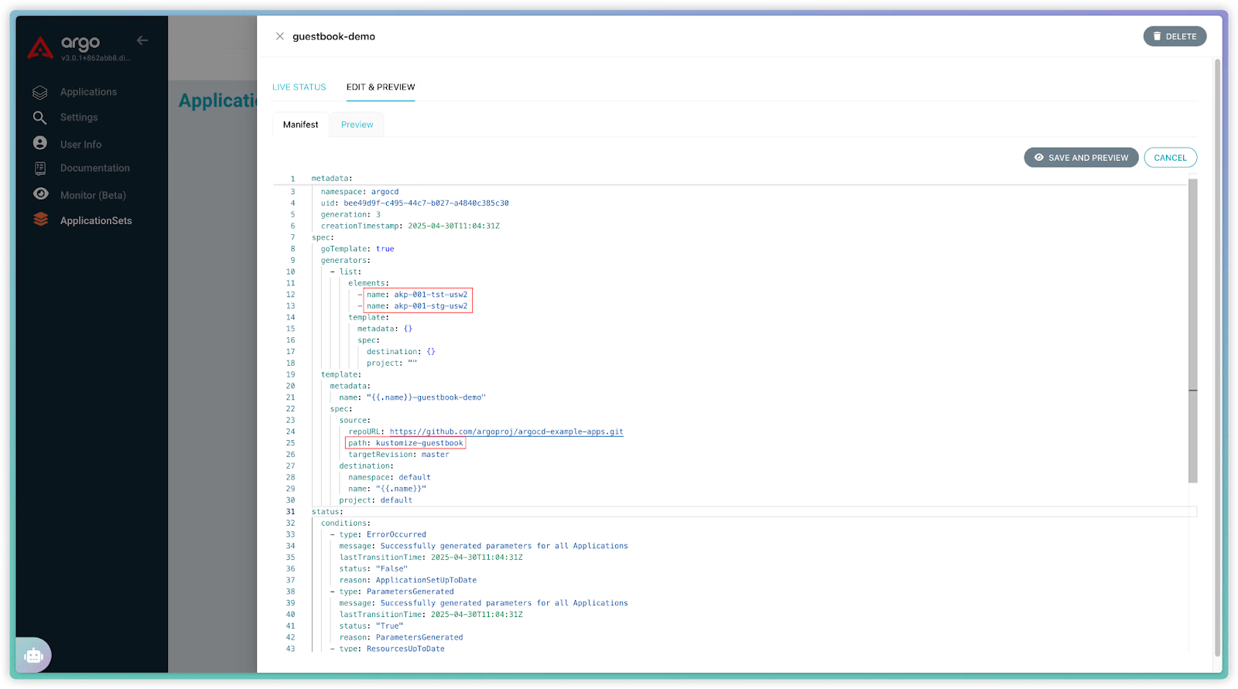Click line number 31 in gutter

[x=290, y=512]
